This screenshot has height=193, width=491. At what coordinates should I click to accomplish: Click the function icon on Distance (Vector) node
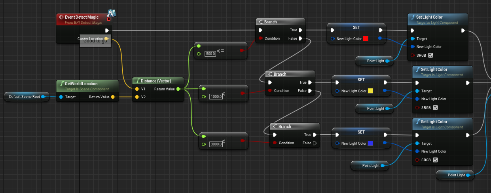point(137,81)
